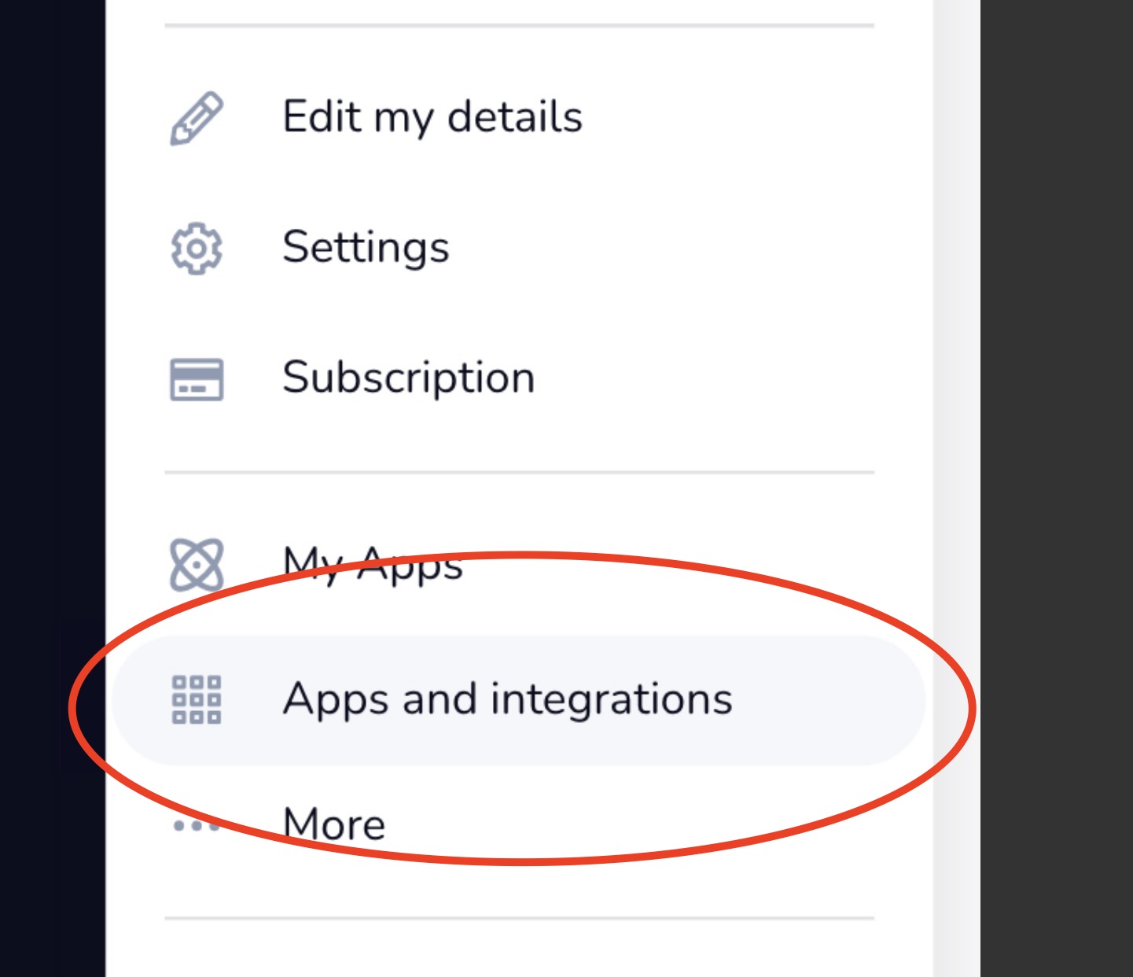Click empty row space right of Subscription text
Viewport: 1133px width, 977px height.
click(x=731, y=378)
